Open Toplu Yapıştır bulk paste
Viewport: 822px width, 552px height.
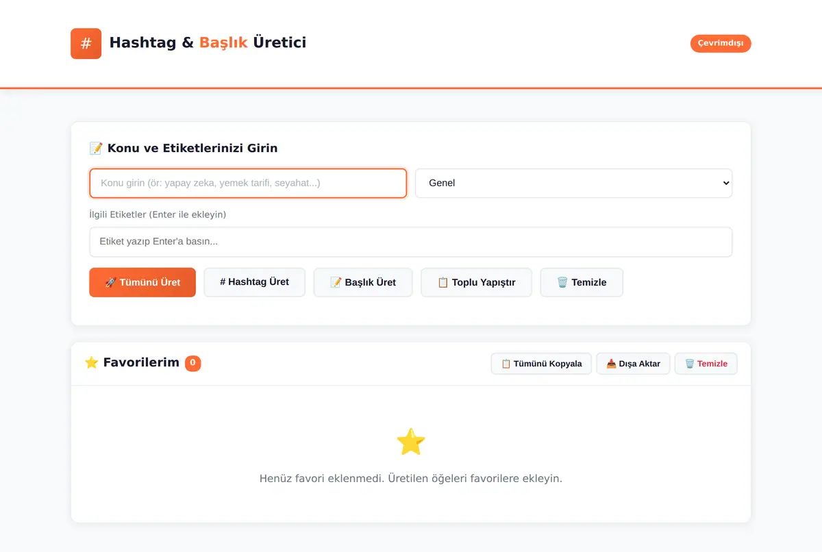click(x=476, y=282)
